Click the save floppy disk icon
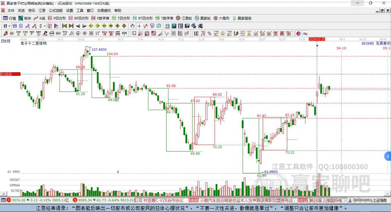The height and width of the screenshot is (212, 391). pyautogui.click(x=187, y=26)
